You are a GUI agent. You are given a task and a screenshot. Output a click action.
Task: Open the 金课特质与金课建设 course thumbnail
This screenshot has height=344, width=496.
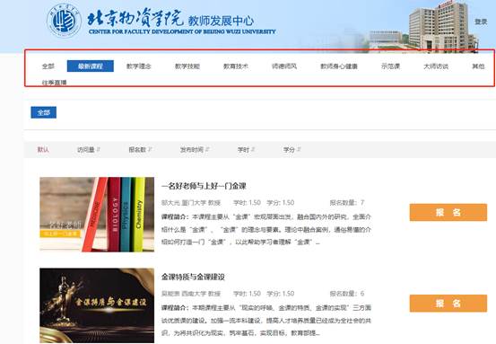[97, 305]
